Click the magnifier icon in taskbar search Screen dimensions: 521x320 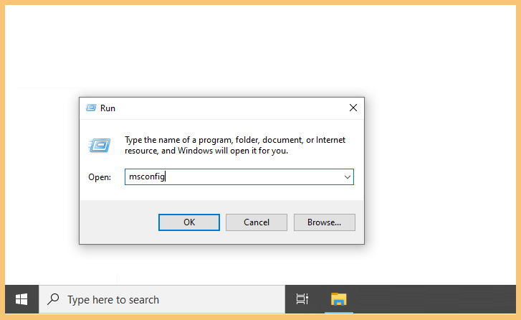53,299
